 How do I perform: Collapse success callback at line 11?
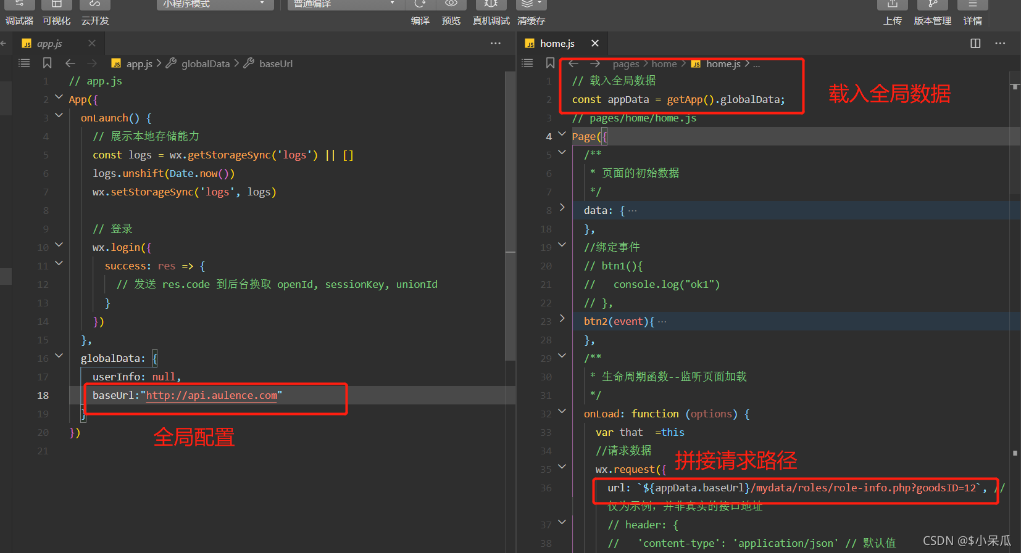tap(59, 263)
